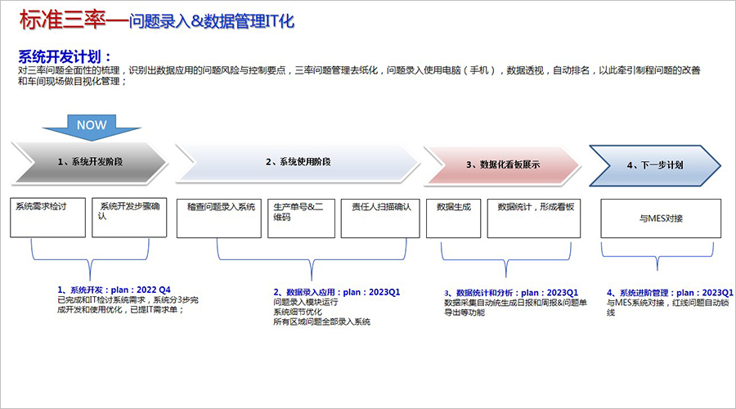The height and width of the screenshot is (409, 736).
Task: Click the 数据统计和分析 plan 2023Q1 heading
Action: pyautogui.click(x=512, y=292)
